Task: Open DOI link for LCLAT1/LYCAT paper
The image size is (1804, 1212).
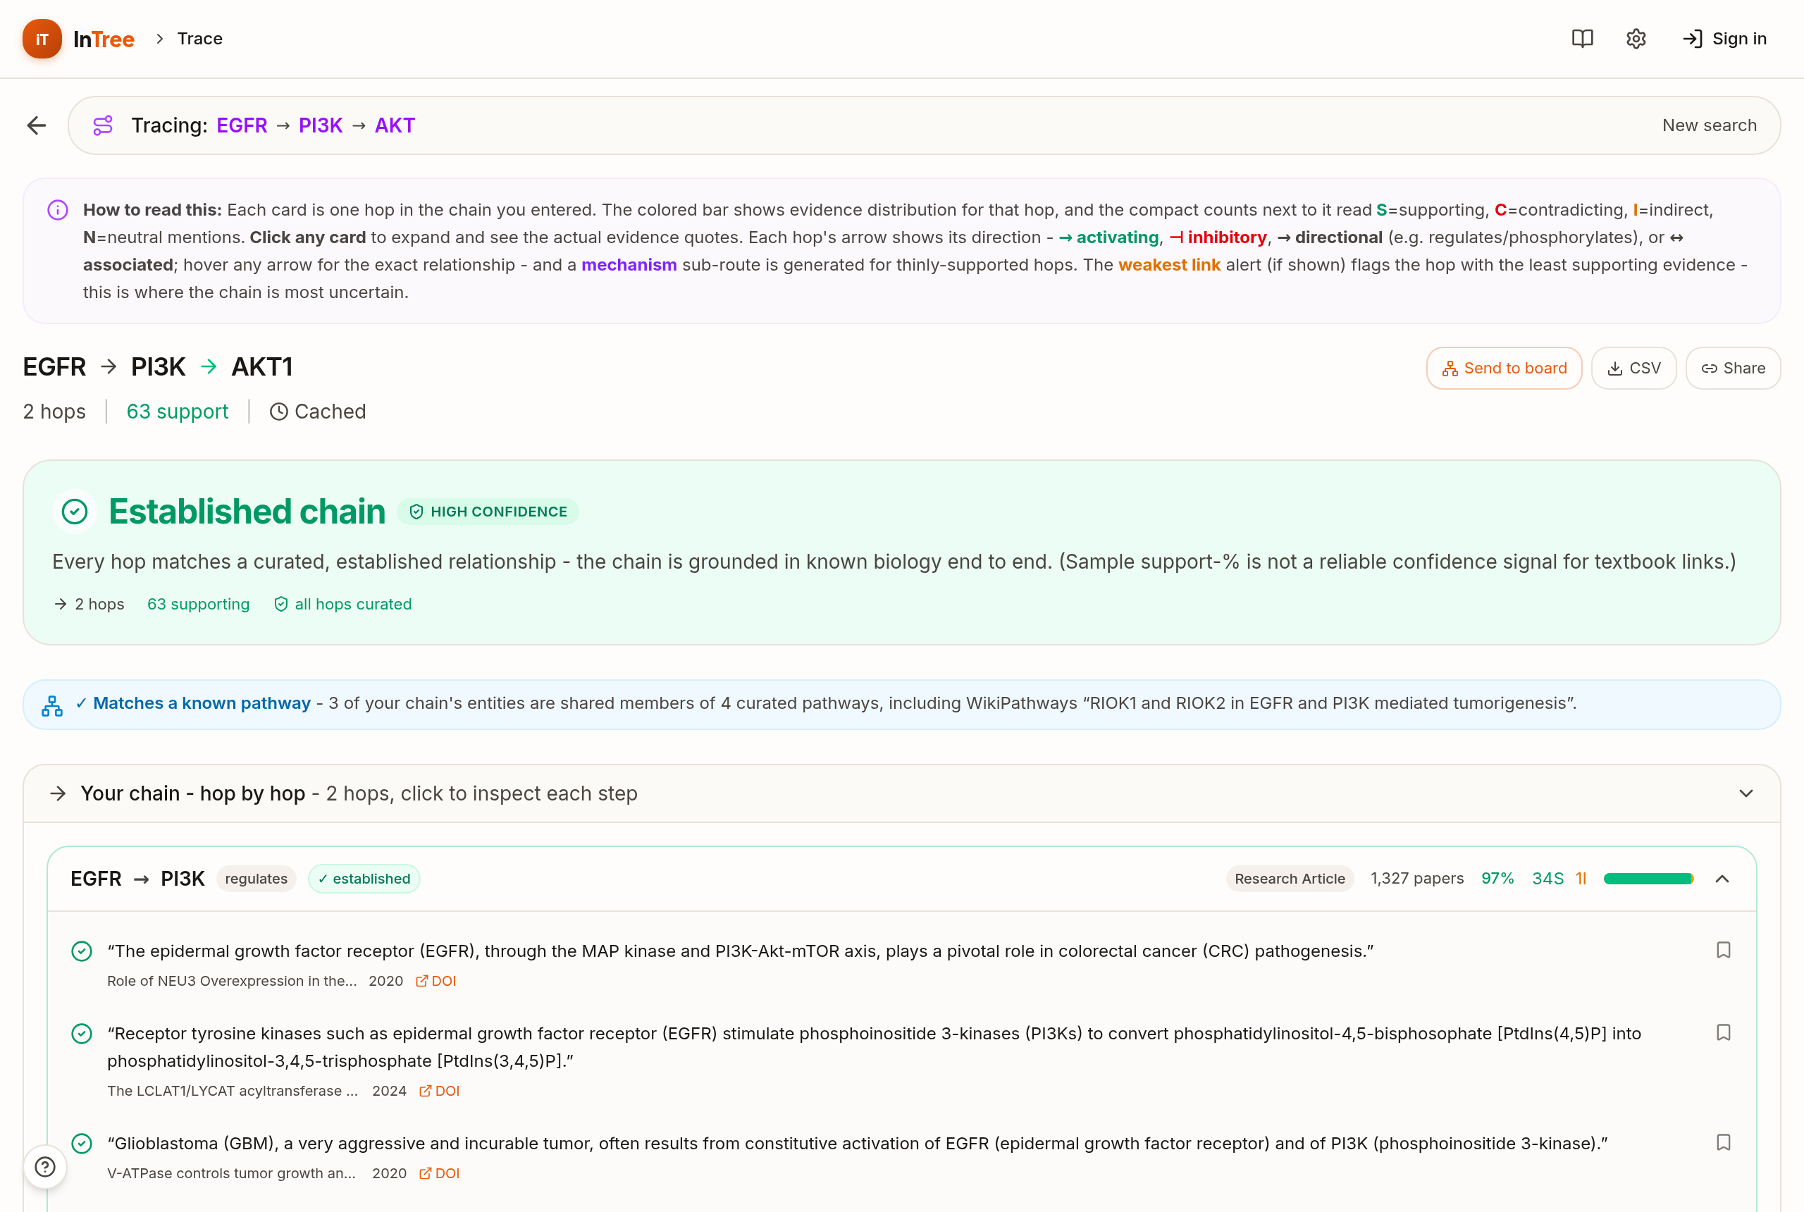Action: [439, 1091]
